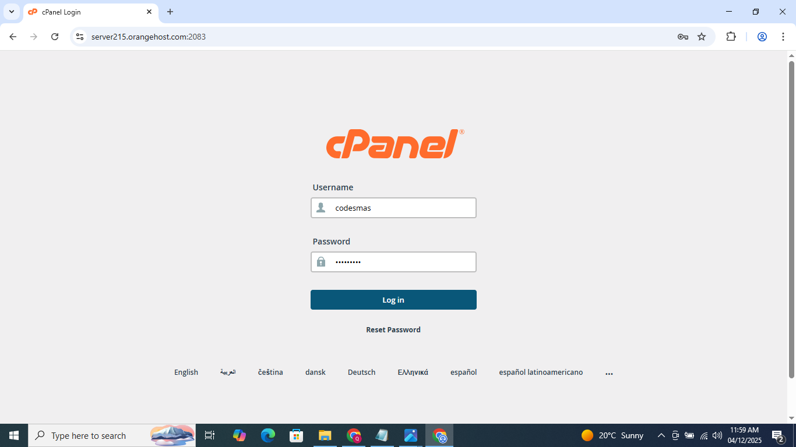Viewport: 796px width, 447px height.
Task: Click the weather widget showing 20°C Sunny
Action: pyautogui.click(x=611, y=435)
